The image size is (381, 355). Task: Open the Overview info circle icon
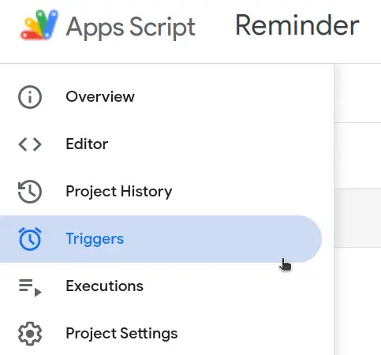(30, 97)
